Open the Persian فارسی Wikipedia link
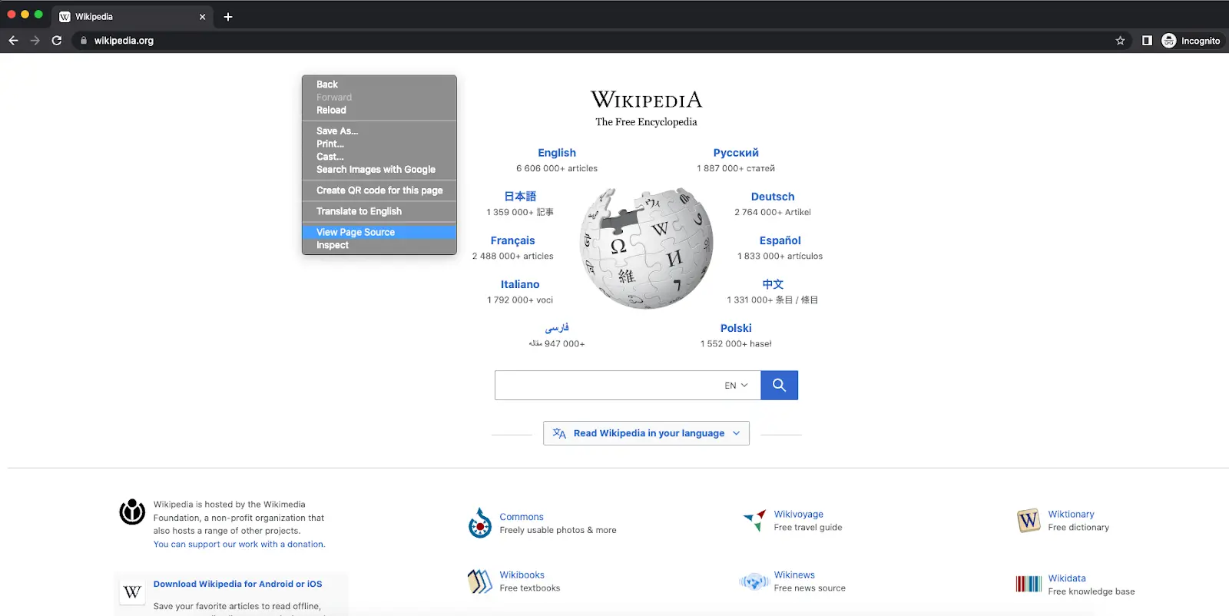 point(557,328)
